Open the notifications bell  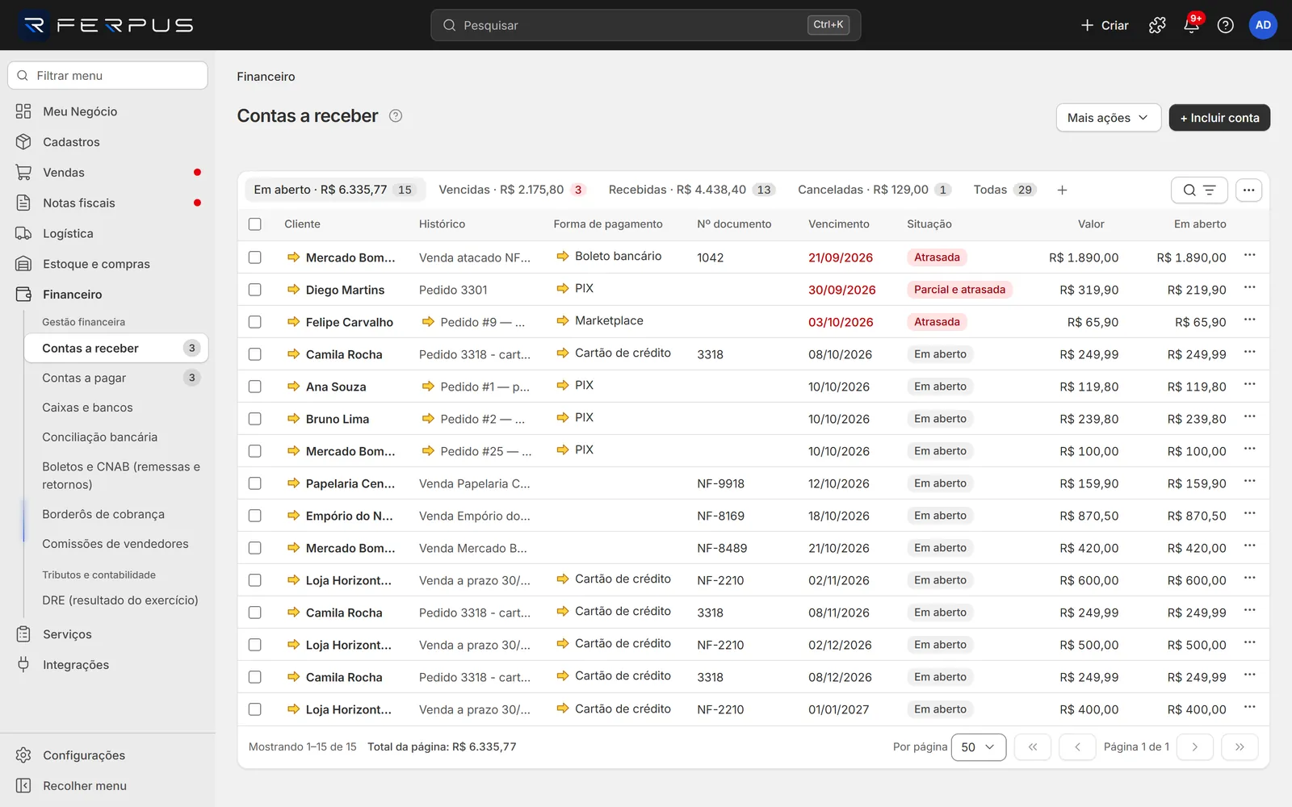[1191, 25]
